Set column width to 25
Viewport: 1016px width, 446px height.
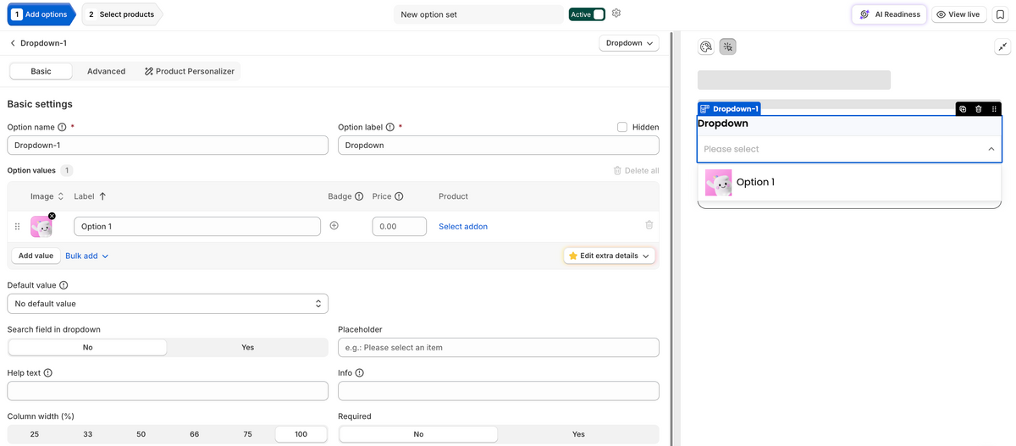click(34, 434)
